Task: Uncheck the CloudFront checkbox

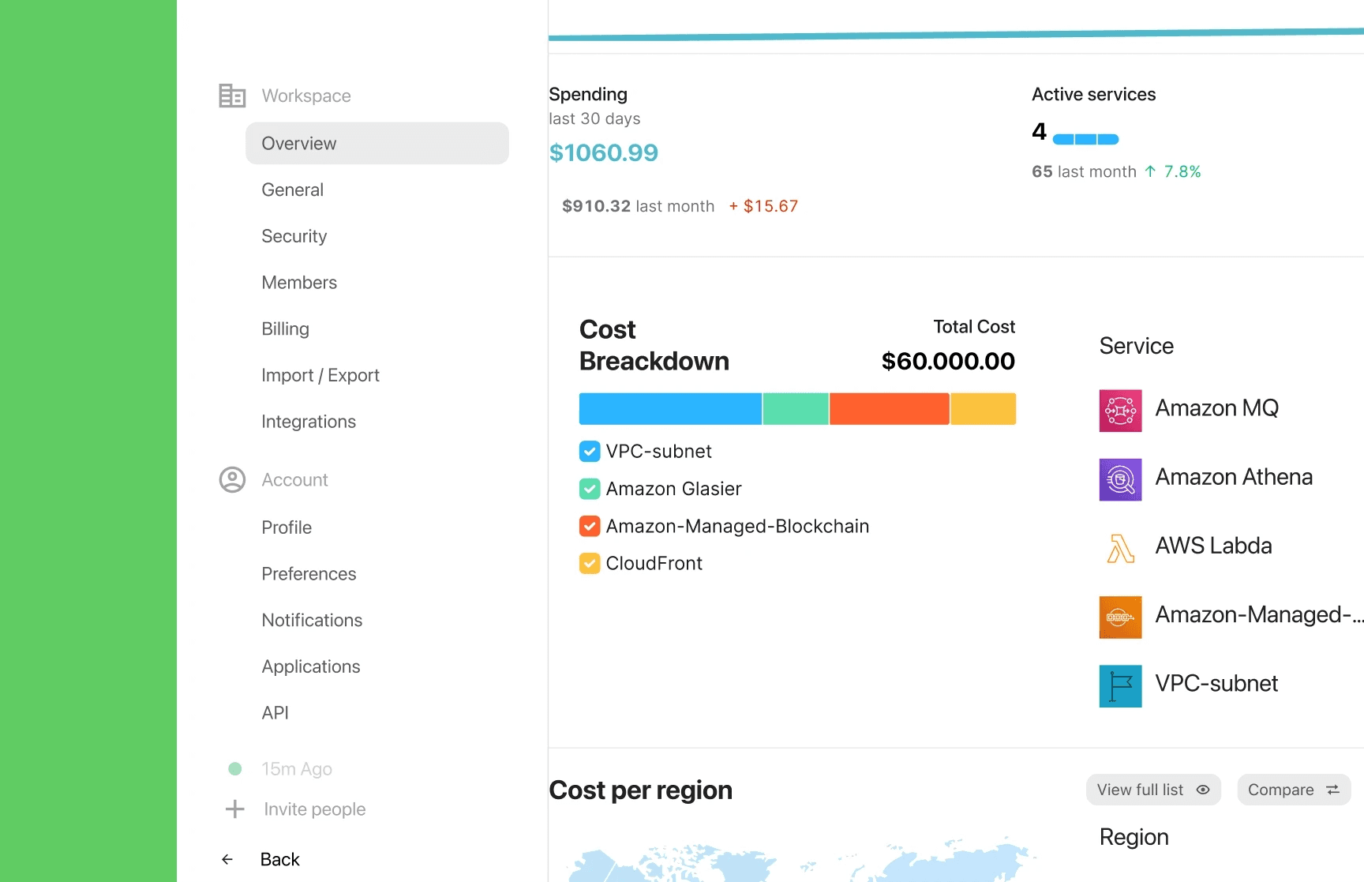Action: [x=590, y=563]
